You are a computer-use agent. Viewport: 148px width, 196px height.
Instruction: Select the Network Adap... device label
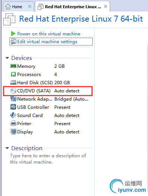(x=35, y=99)
